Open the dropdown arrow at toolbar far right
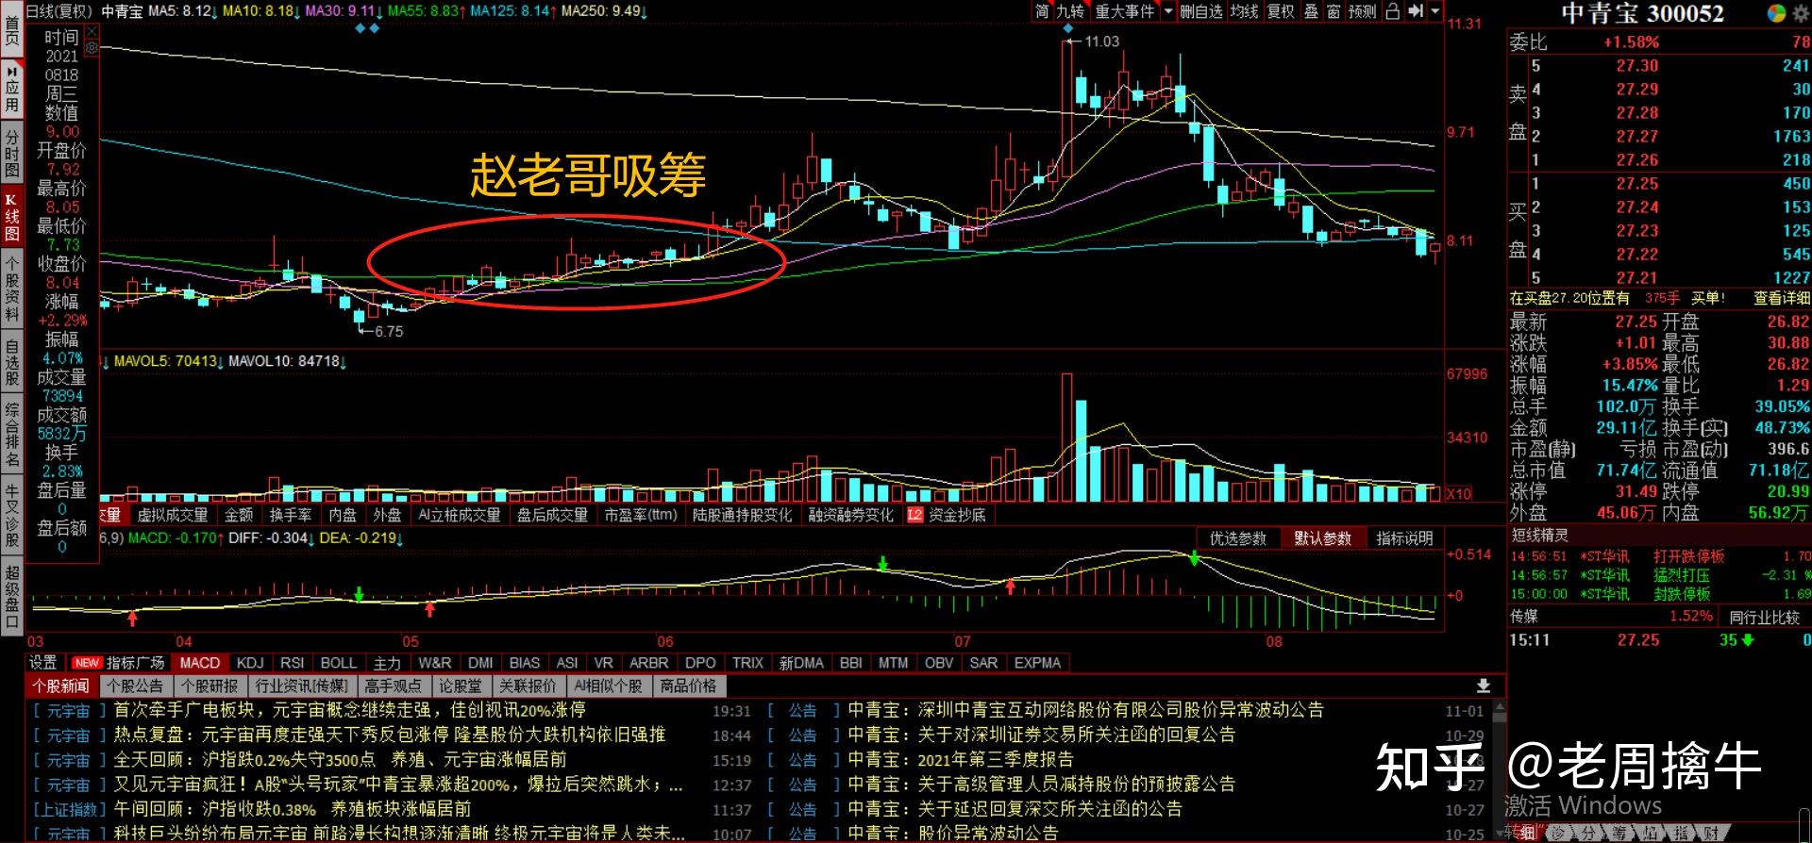Screen dimensions: 1812x843 point(1435,11)
